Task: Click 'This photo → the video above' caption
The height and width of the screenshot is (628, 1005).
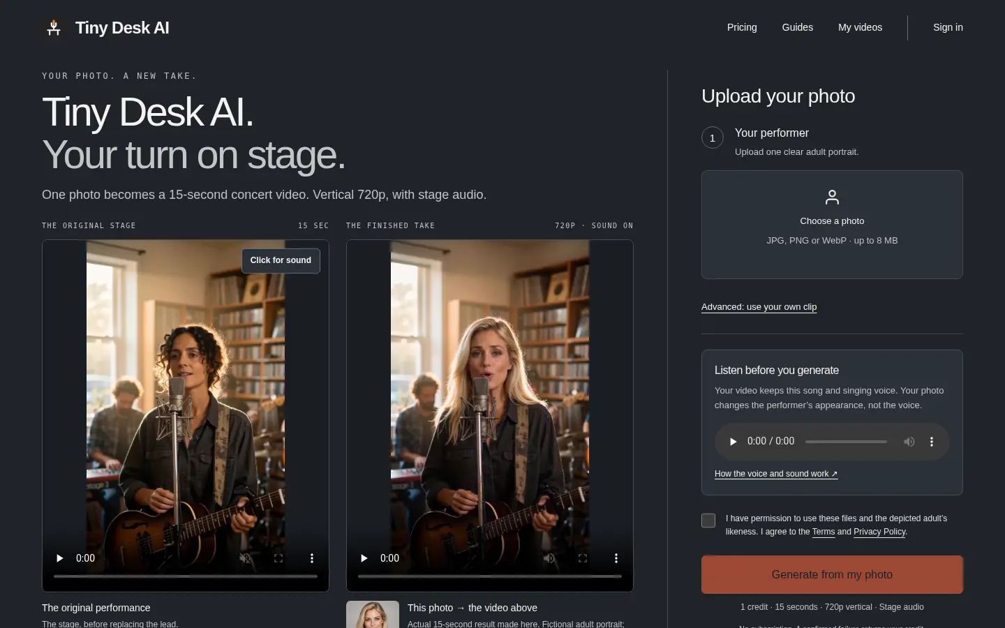Action: [472, 608]
